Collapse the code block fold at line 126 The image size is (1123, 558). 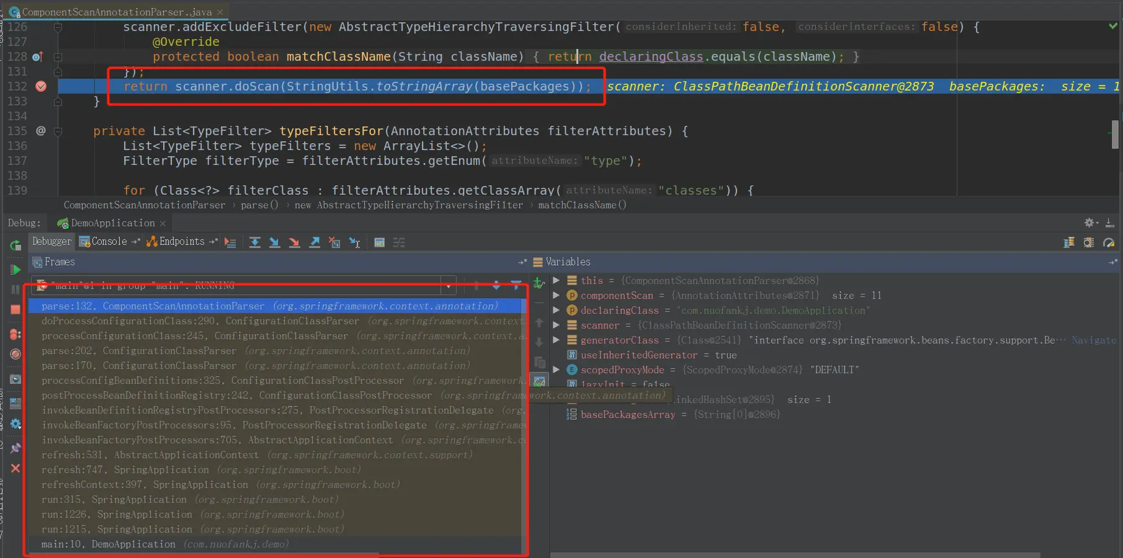tap(58, 27)
